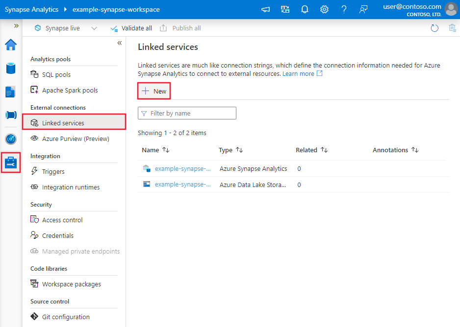Select the Monitor hub icon
460x327 pixels.
point(10,139)
